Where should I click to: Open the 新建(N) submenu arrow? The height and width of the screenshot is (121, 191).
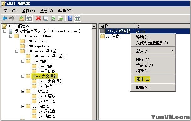[172, 51]
